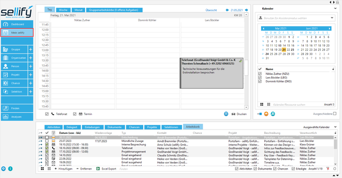342x178 pixels.
Task: Open the Person module
Action: pos(14,66)
